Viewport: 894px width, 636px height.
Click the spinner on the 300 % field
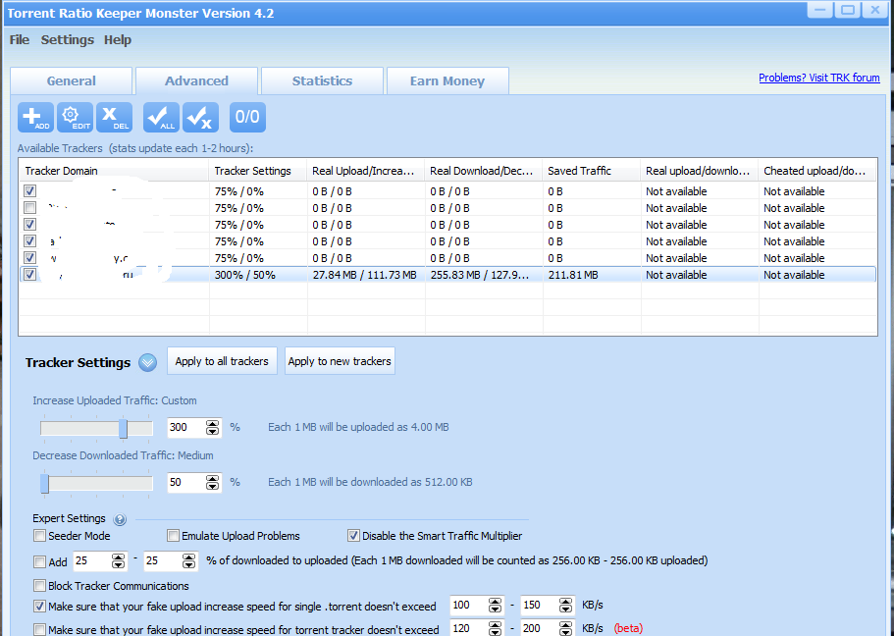[213, 427]
